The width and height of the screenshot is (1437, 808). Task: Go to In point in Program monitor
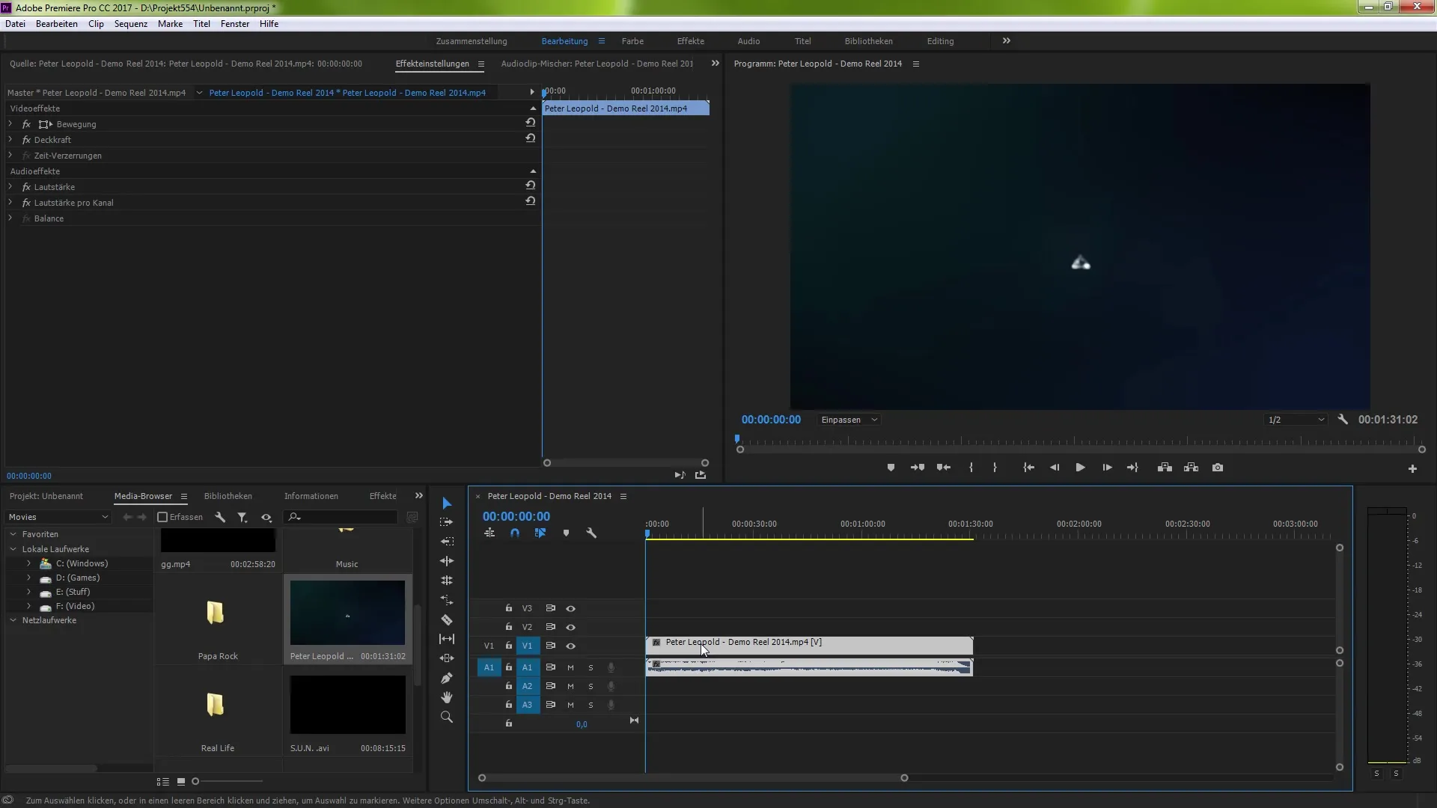tap(1029, 468)
